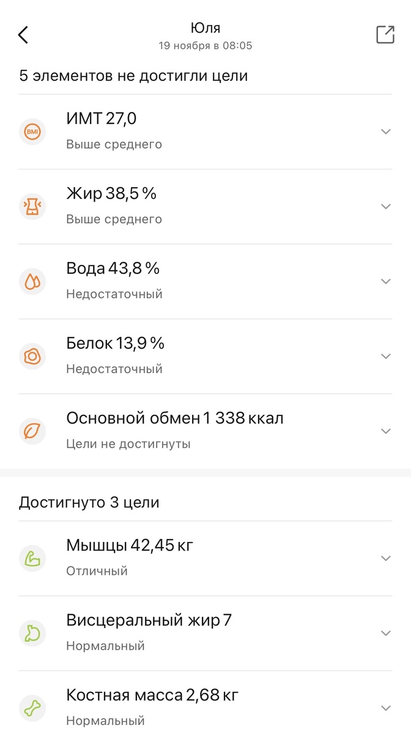Expand the Жир 38,5 % row chevron
411x734 pixels.
point(385,206)
